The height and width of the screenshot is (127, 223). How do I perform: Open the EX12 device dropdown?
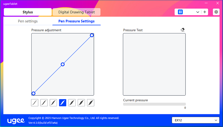tap(195, 120)
